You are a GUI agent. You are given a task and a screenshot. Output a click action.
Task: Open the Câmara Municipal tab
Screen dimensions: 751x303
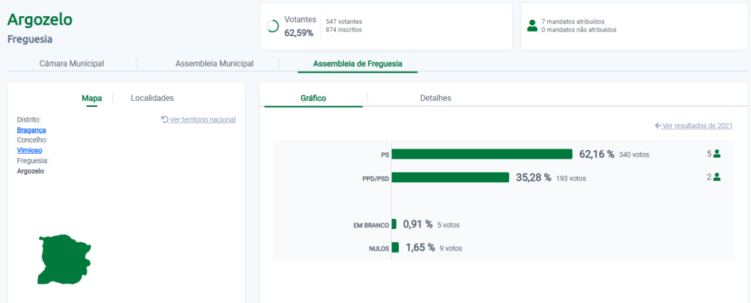tap(71, 64)
